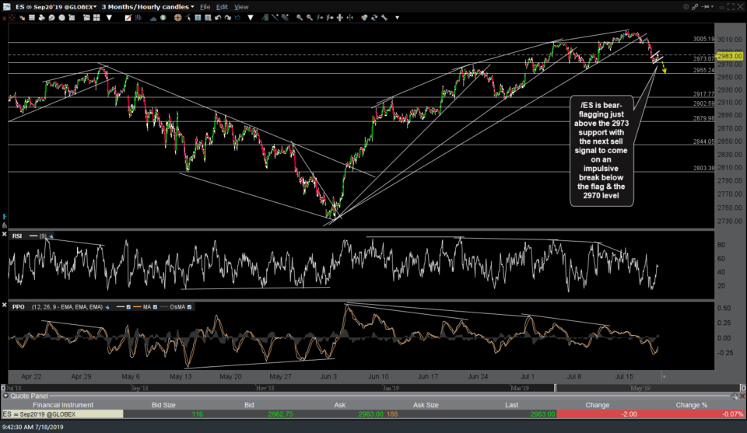Click the pushpin icon in title bar
The height and width of the screenshot is (433, 747).
706,7
